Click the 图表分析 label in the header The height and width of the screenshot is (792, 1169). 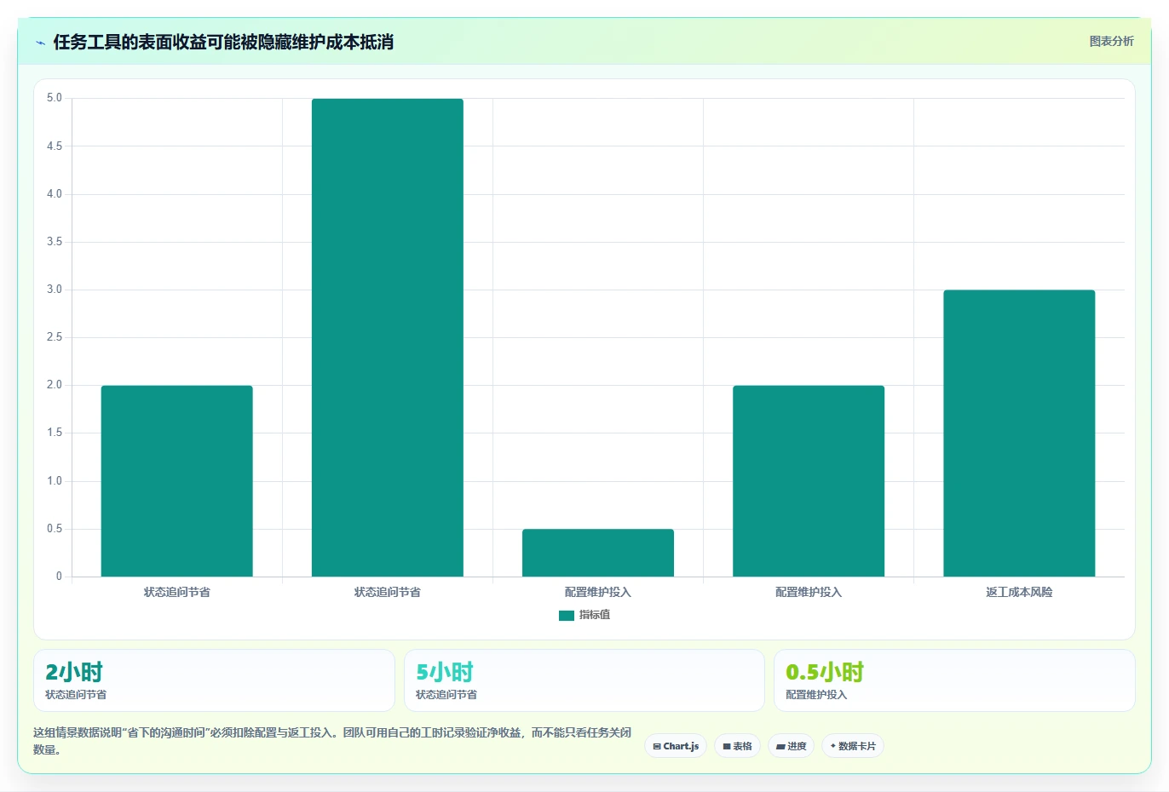tap(1111, 41)
